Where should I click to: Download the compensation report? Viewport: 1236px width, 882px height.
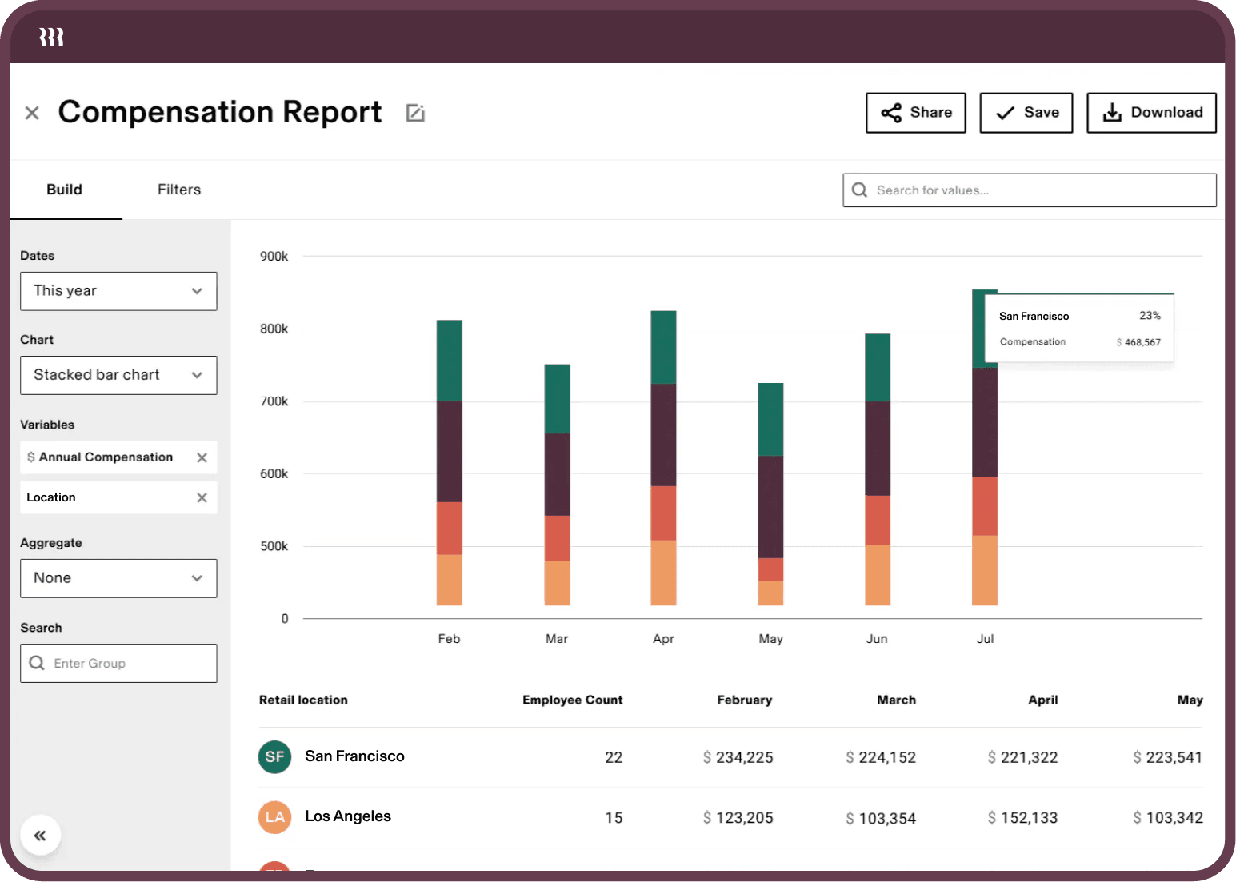coord(1150,113)
